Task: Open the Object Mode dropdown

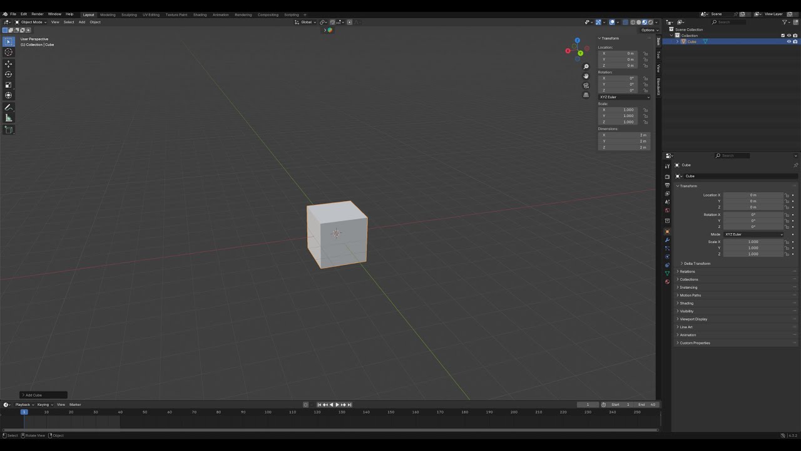Action: (30, 22)
